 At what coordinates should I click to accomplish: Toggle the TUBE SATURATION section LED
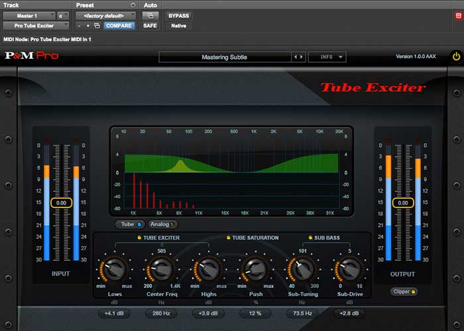click(x=228, y=238)
